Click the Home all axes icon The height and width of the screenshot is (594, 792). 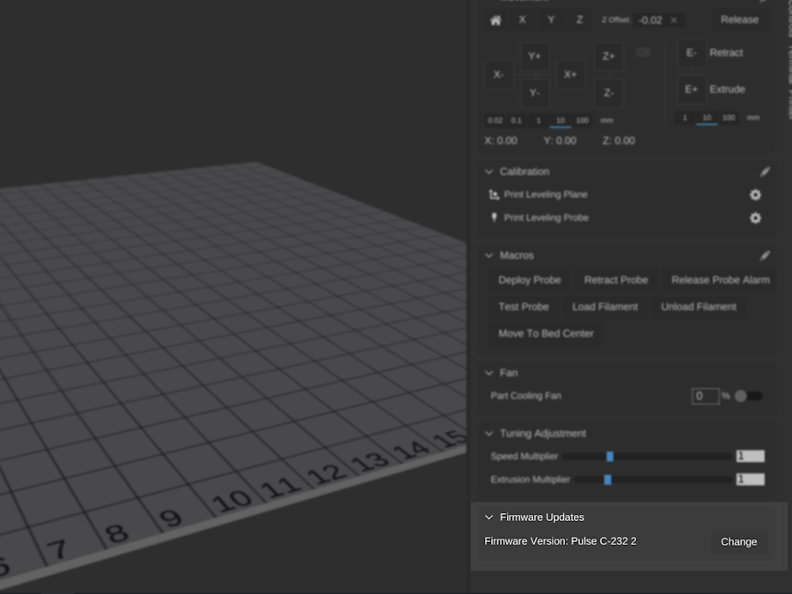[x=495, y=20]
